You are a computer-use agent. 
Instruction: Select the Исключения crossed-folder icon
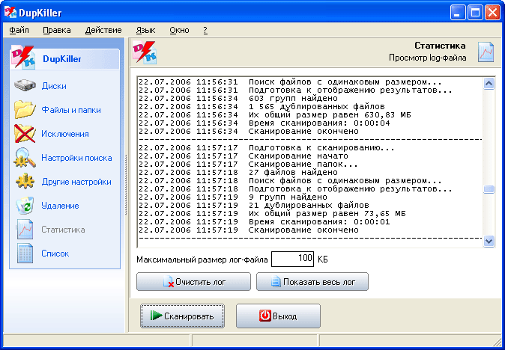pyautogui.click(x=25, y=134)
